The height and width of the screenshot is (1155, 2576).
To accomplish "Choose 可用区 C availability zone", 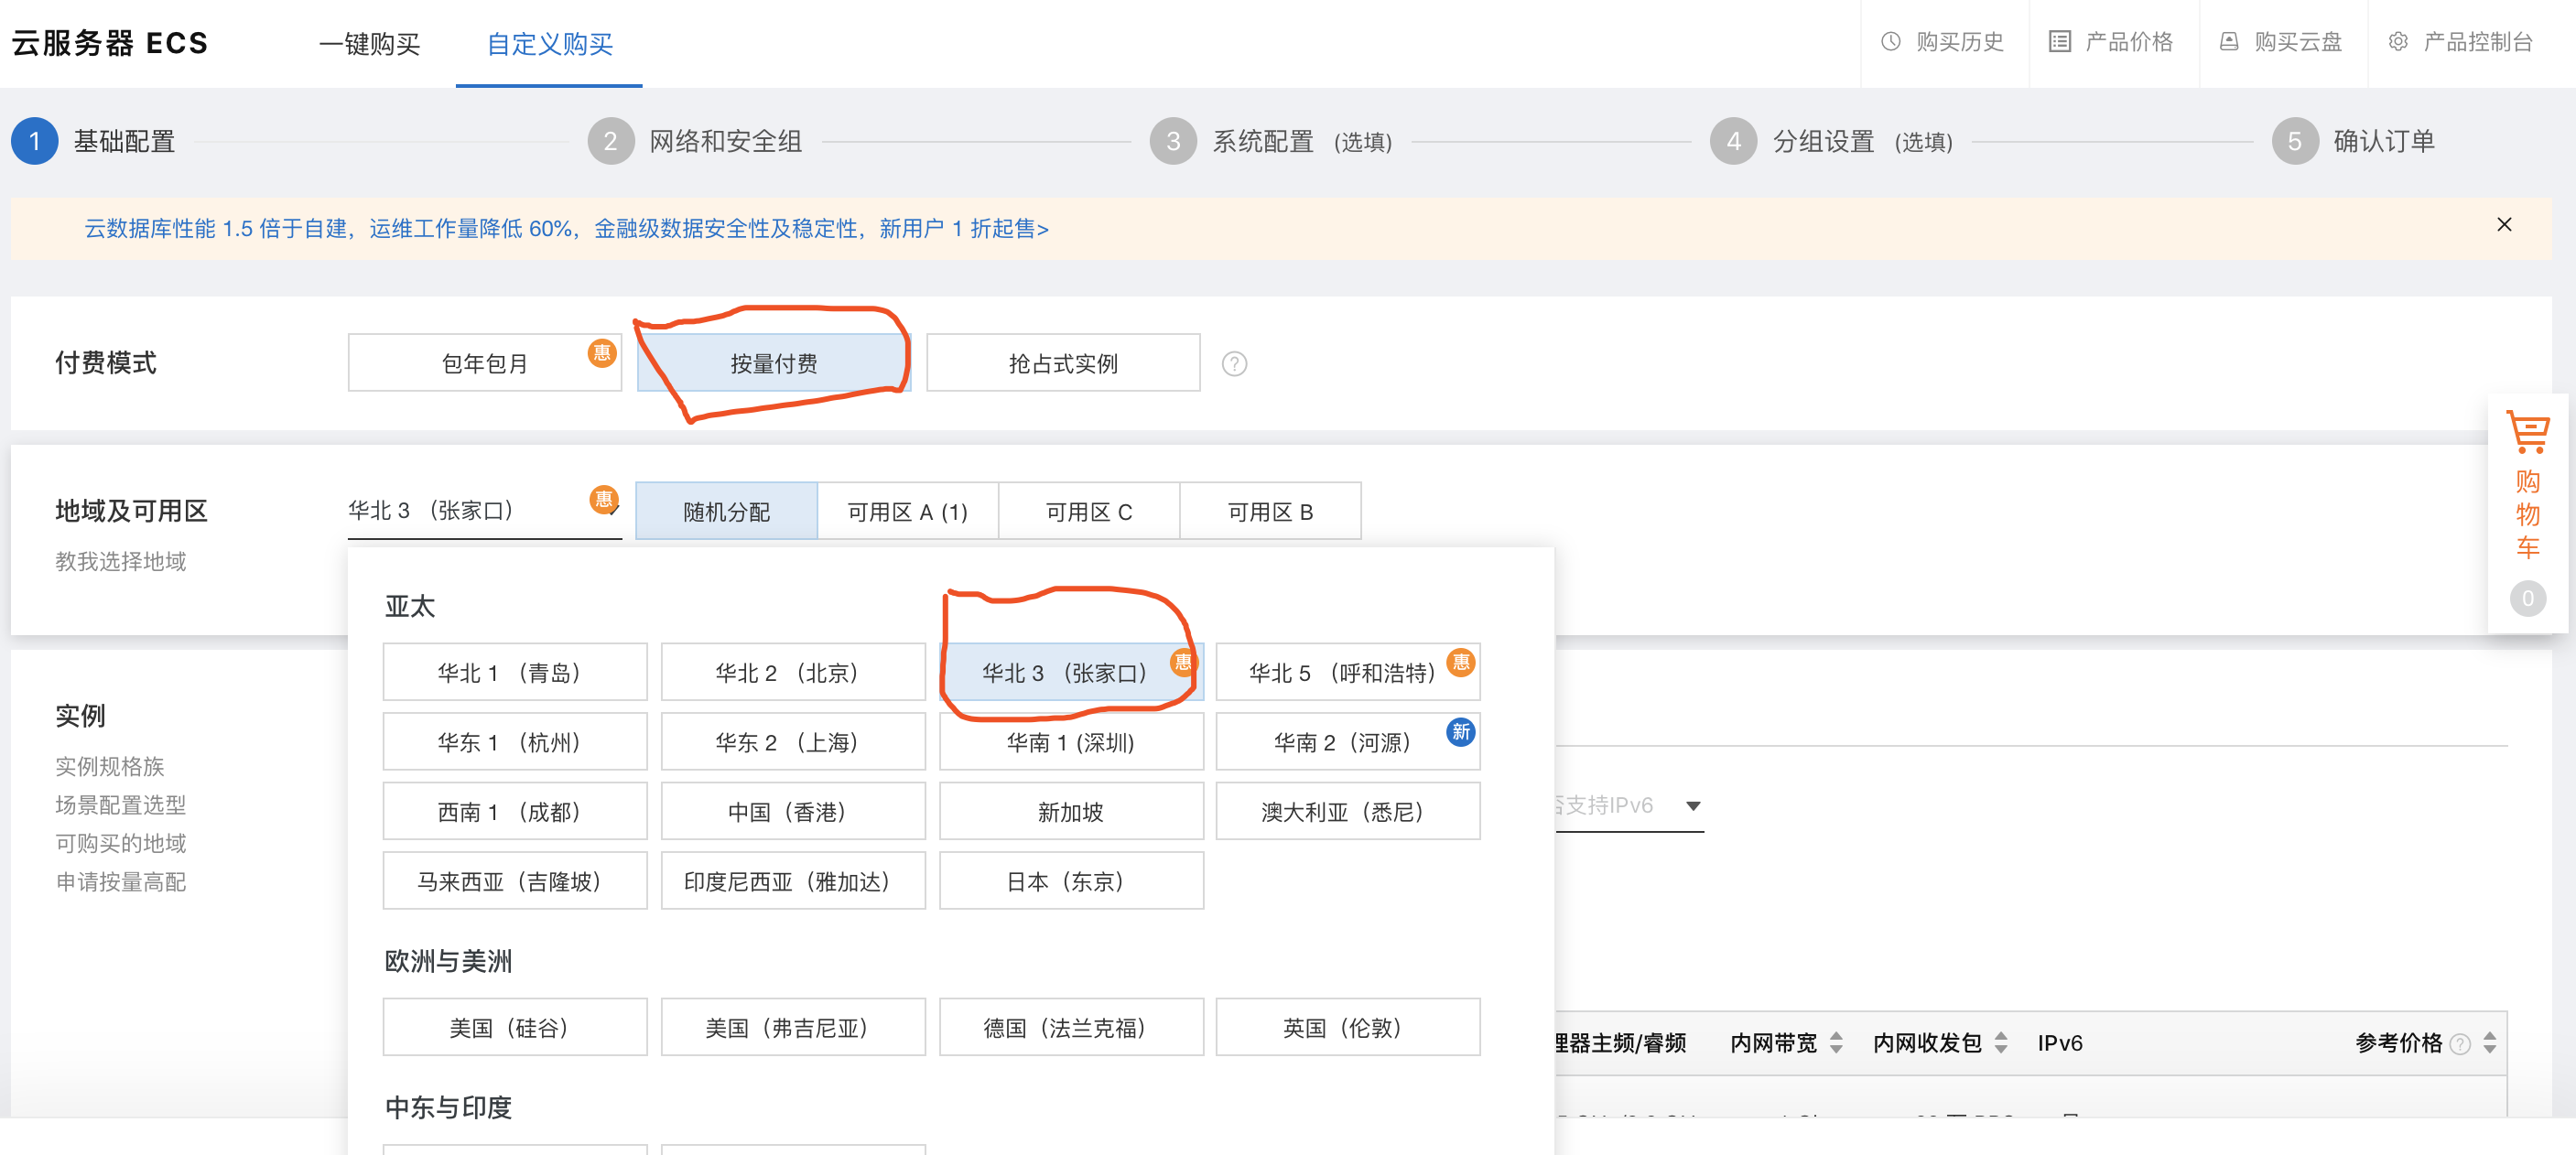I will coord(1088,512).
